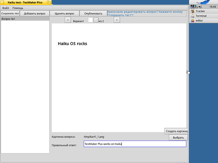
Task: Click the ProcessController tray icon
Action: point(192,7)
